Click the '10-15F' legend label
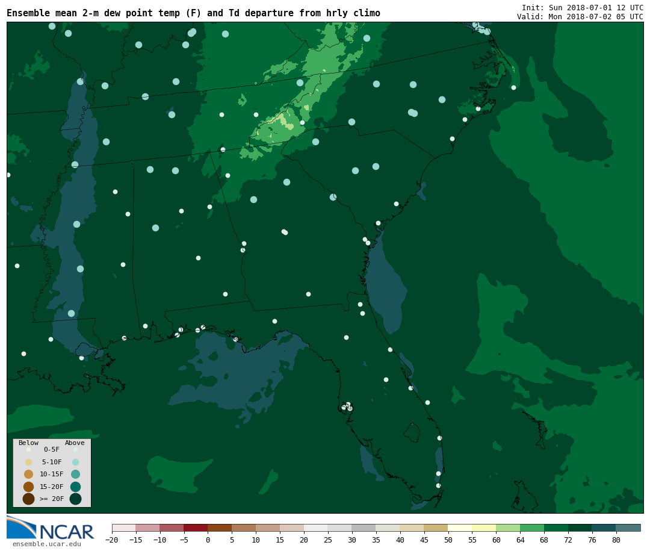Screen dimensions: 650x551 [x=52, y=475]
